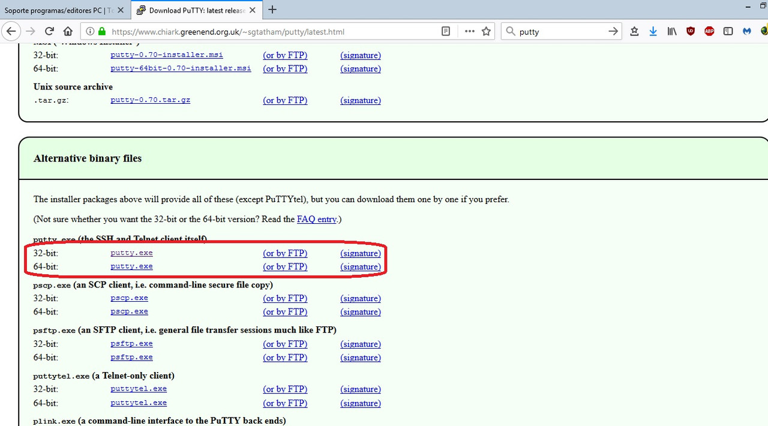Click 'plink.exe (a command-line interface' heading
The height and width of the screenshot is (426, 768).
point(160,421)
